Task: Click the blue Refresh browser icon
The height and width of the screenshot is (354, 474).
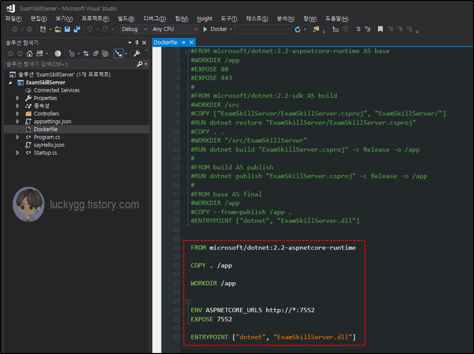Action: [298, 29]
